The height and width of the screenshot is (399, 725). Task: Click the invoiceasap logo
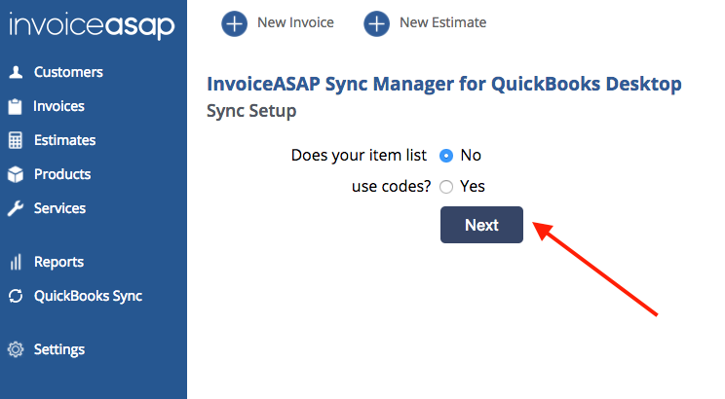point(92,26)
